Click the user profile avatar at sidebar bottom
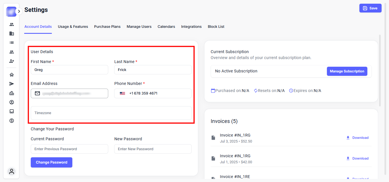 tap(12, 171)
